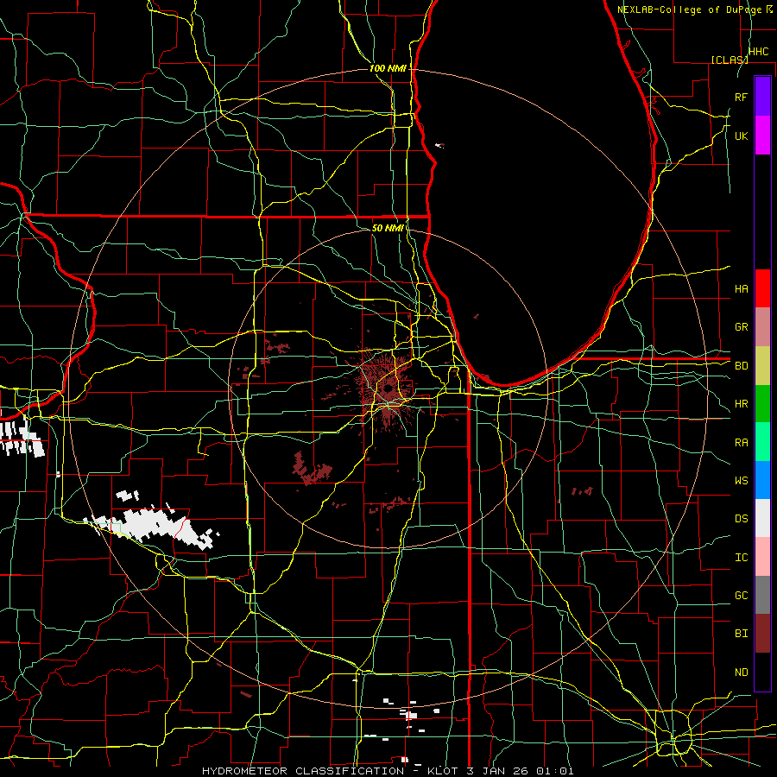777x777 pixels.
Task: Click the RF purple legend swatch
Action: 762,97
